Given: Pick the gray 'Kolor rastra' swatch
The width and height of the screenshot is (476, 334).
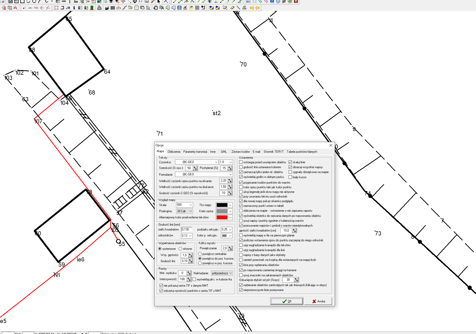Looking at the screenshot, I should [x=222, y=211].
